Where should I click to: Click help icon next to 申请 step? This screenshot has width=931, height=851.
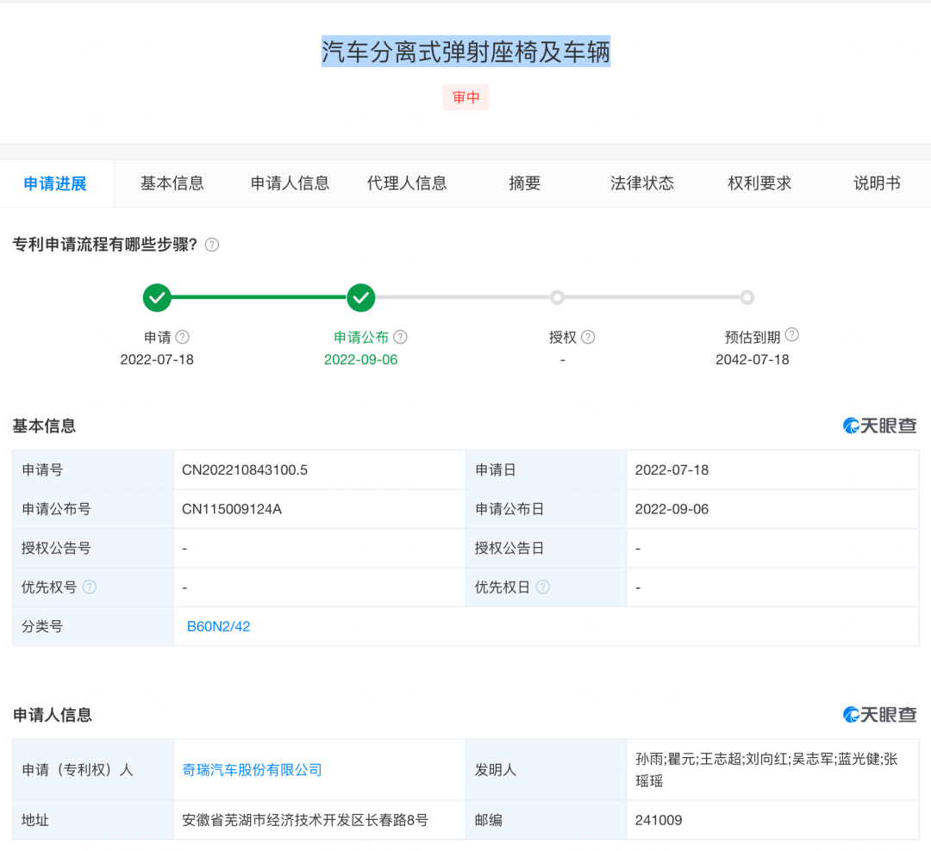183,337
